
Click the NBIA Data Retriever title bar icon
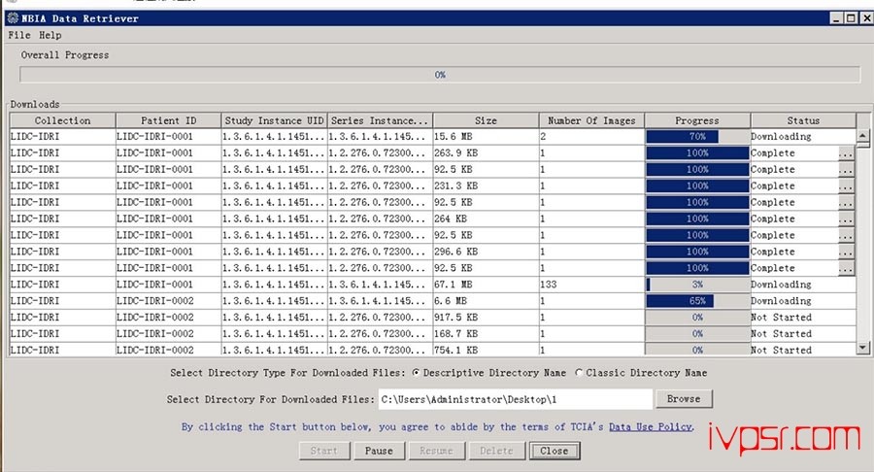click(x=13, y=17)
